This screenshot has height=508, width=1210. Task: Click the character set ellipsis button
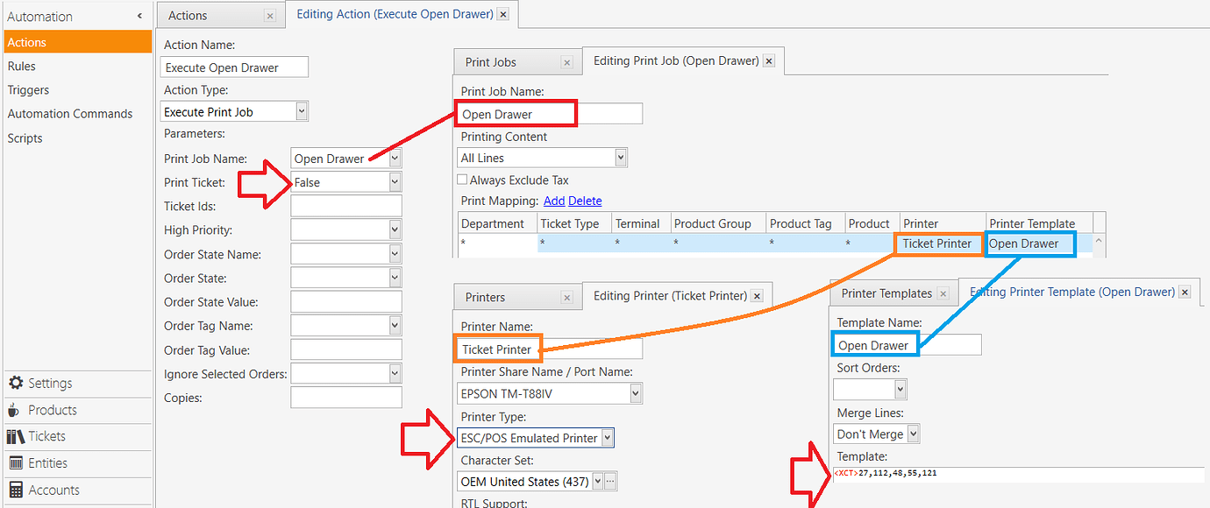tap(611, 481)
